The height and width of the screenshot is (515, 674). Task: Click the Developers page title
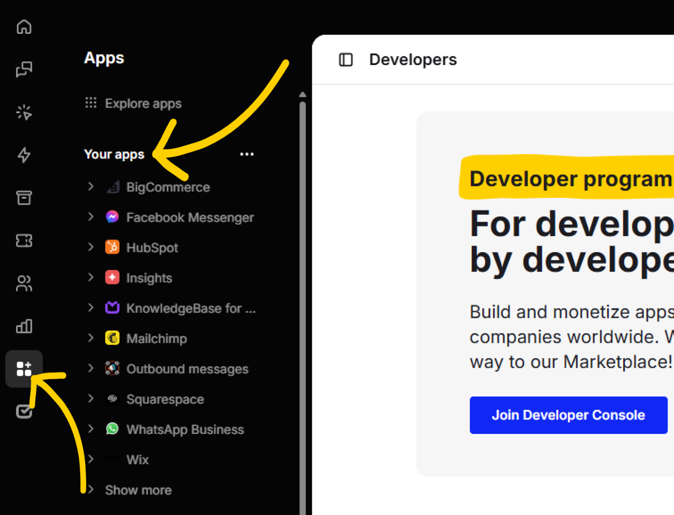[x=413, y=60]
